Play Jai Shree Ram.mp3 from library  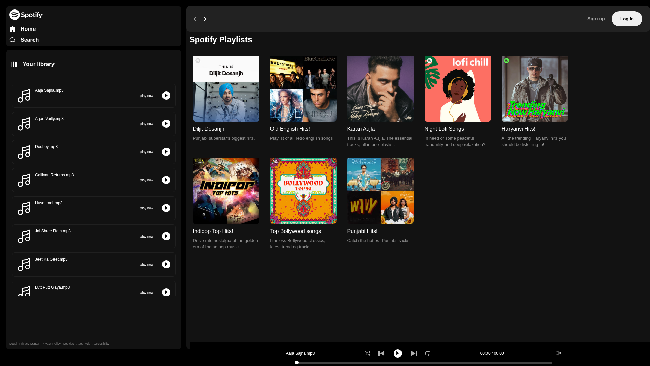(166, 236)
